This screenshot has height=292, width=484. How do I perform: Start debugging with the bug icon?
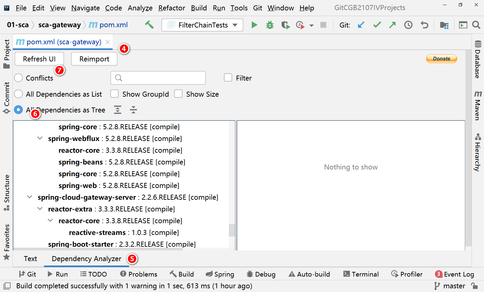click(x=270, y=25)
